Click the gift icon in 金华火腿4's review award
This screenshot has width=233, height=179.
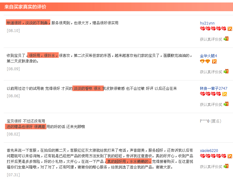[226, 71]
